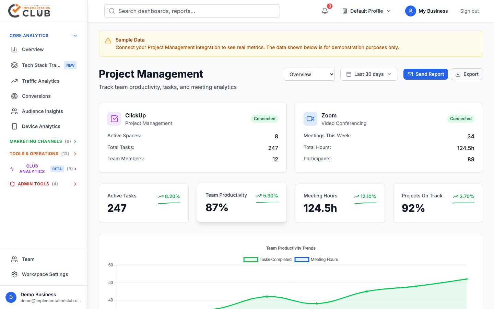Open the notifications bell
The image size is (494, 309).
click(325, 11)
